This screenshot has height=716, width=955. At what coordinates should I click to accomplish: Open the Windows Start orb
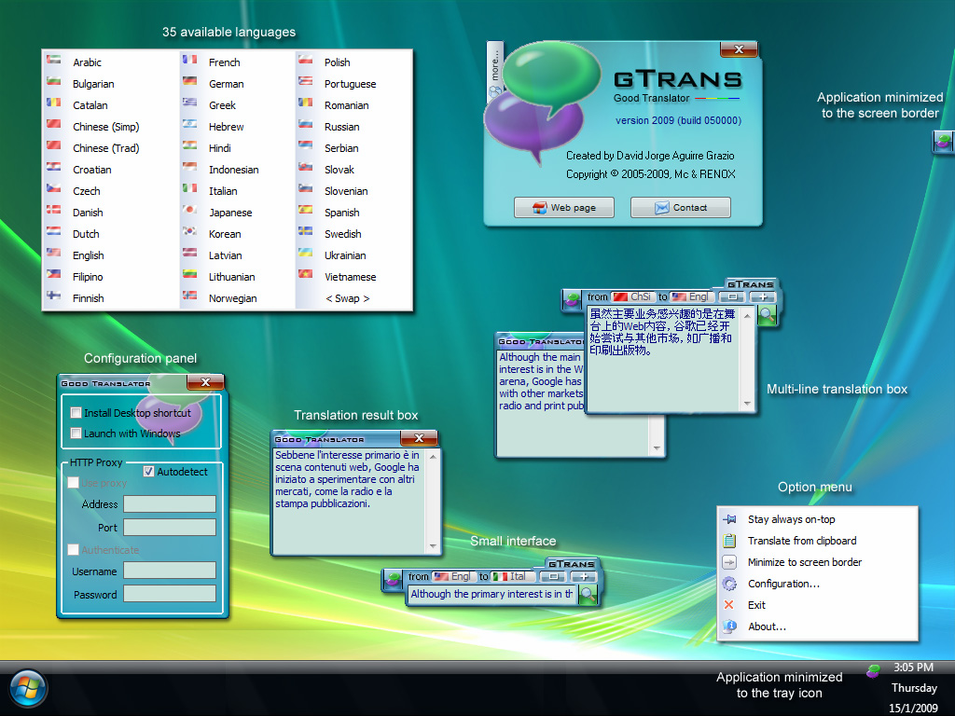coord(28,690)
